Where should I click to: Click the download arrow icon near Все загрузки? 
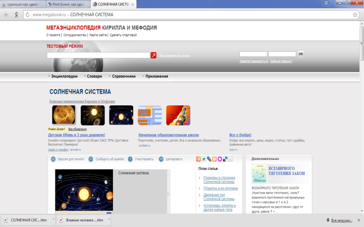(x=328, y=220)
